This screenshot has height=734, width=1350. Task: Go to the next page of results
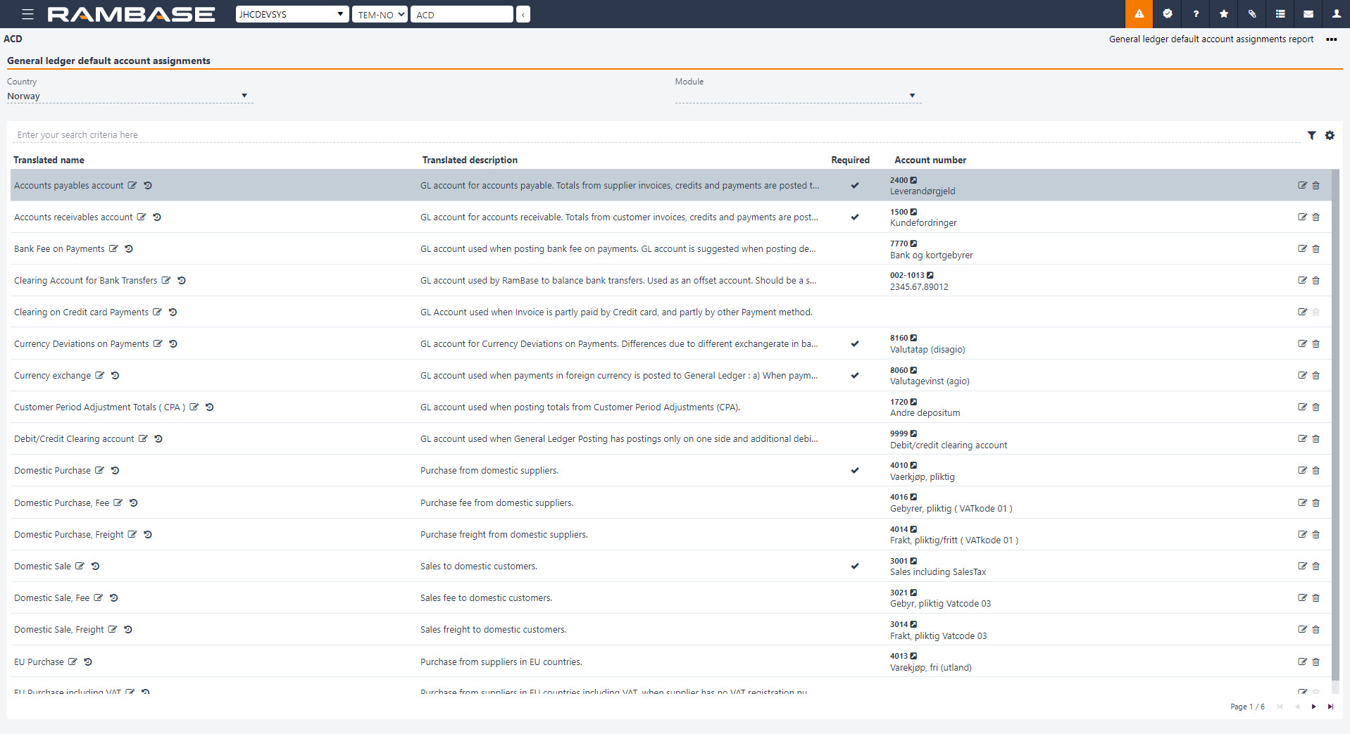pyautogui.click(x=1313, y=707)
